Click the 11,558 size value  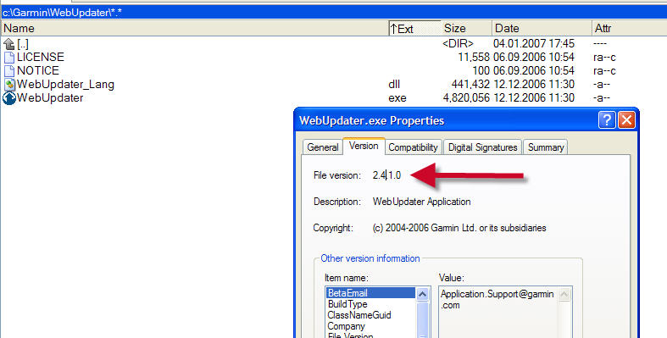(x=474, y=57)
